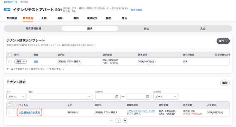Go to next page arrow
This screenshot has height=127, width=236.
tap(125, 121)
